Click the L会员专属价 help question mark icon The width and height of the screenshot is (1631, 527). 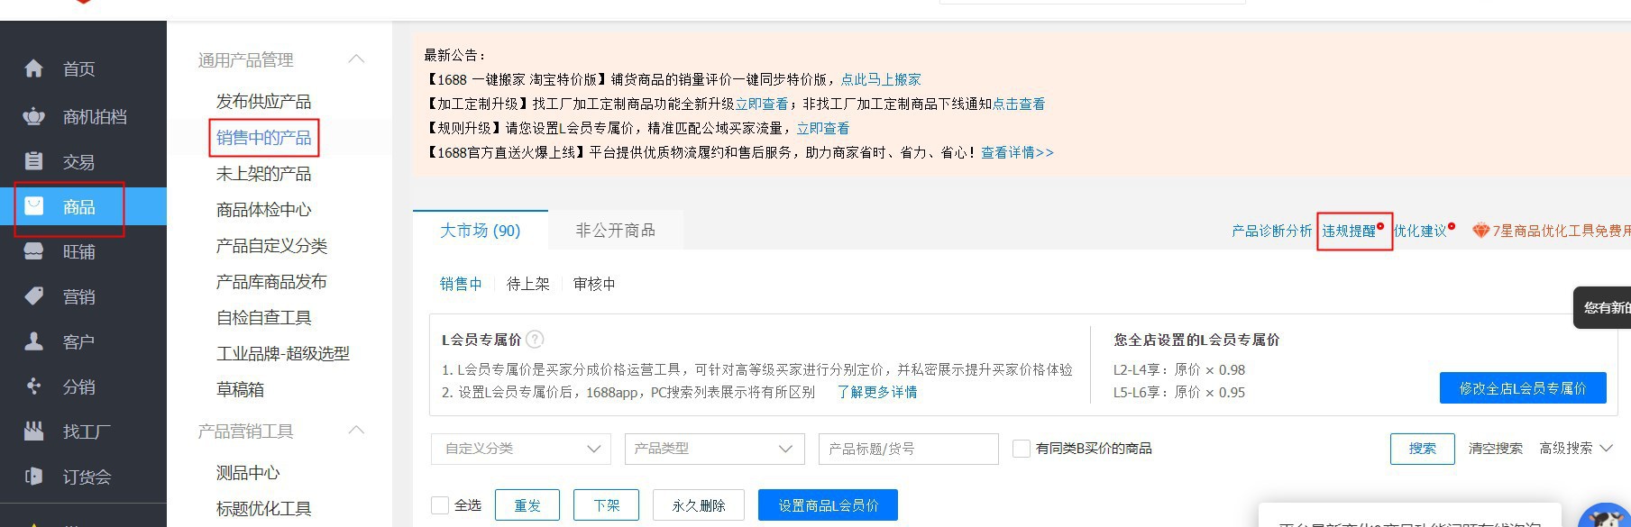pyautogui.click(x=535, y=340)
